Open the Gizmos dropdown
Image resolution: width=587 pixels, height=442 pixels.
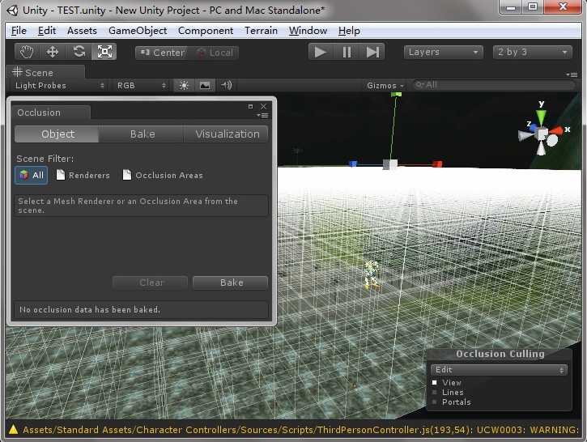pos(385,86)
